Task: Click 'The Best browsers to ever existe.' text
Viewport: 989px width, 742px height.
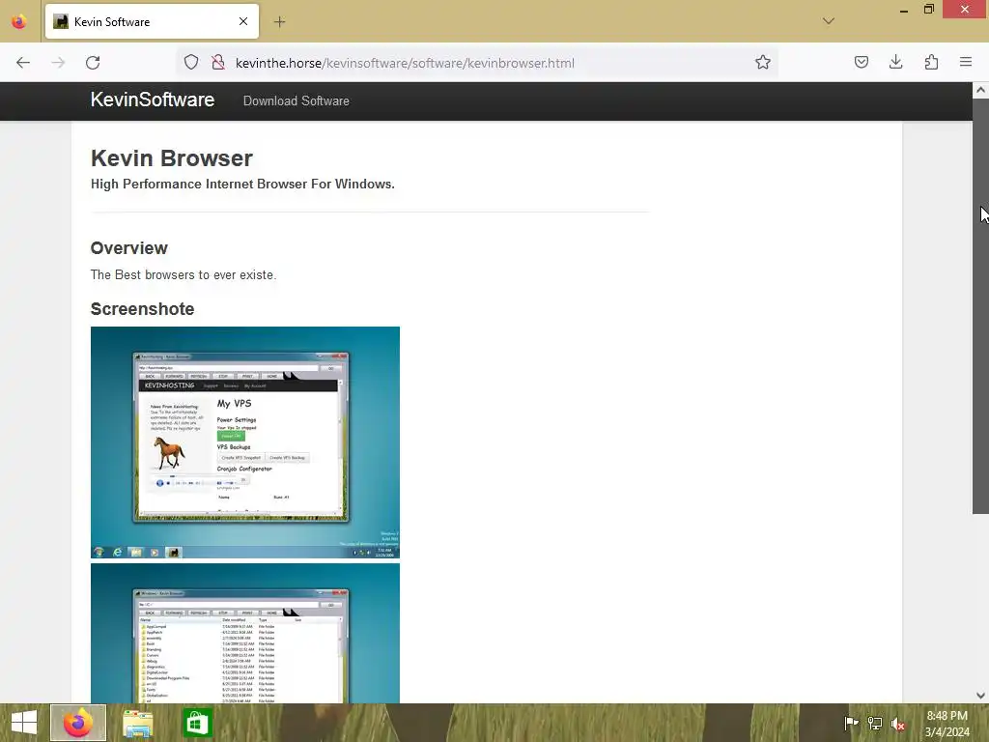Action: (184, 275)
